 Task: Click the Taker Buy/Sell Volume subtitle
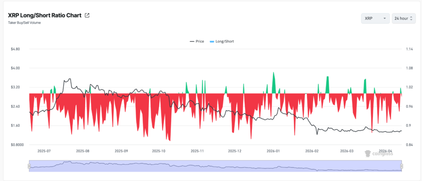(24, 23)
